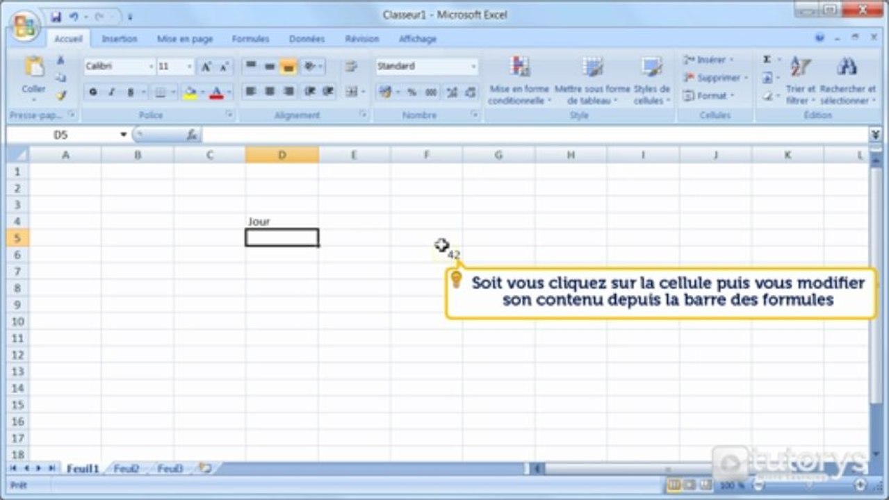Click the Clear eraser icon in Édition

767,96
